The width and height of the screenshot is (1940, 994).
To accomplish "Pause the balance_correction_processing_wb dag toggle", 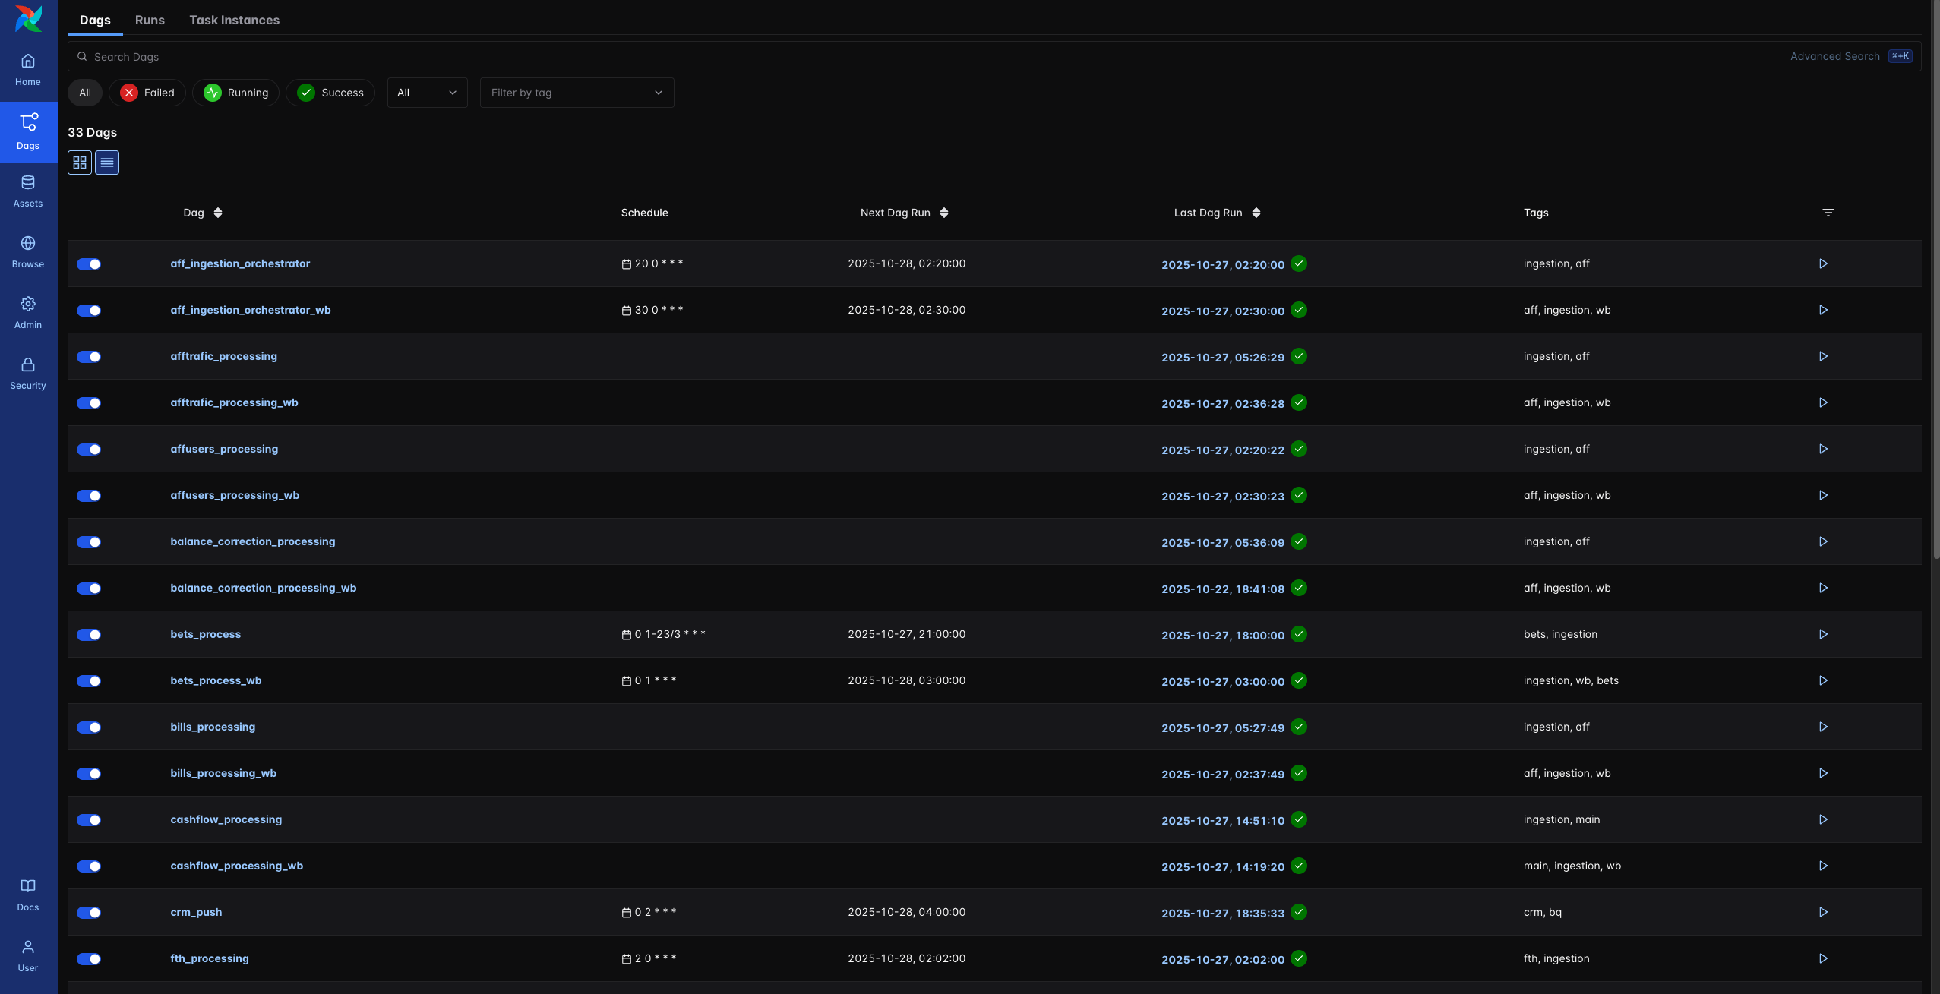I will click(x=89, y=589).
